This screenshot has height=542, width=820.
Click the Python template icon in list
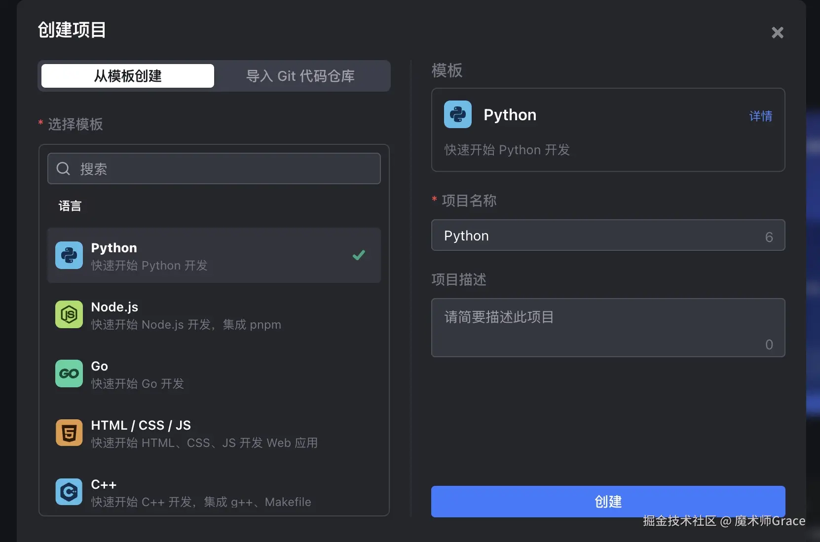pos(69,255)
